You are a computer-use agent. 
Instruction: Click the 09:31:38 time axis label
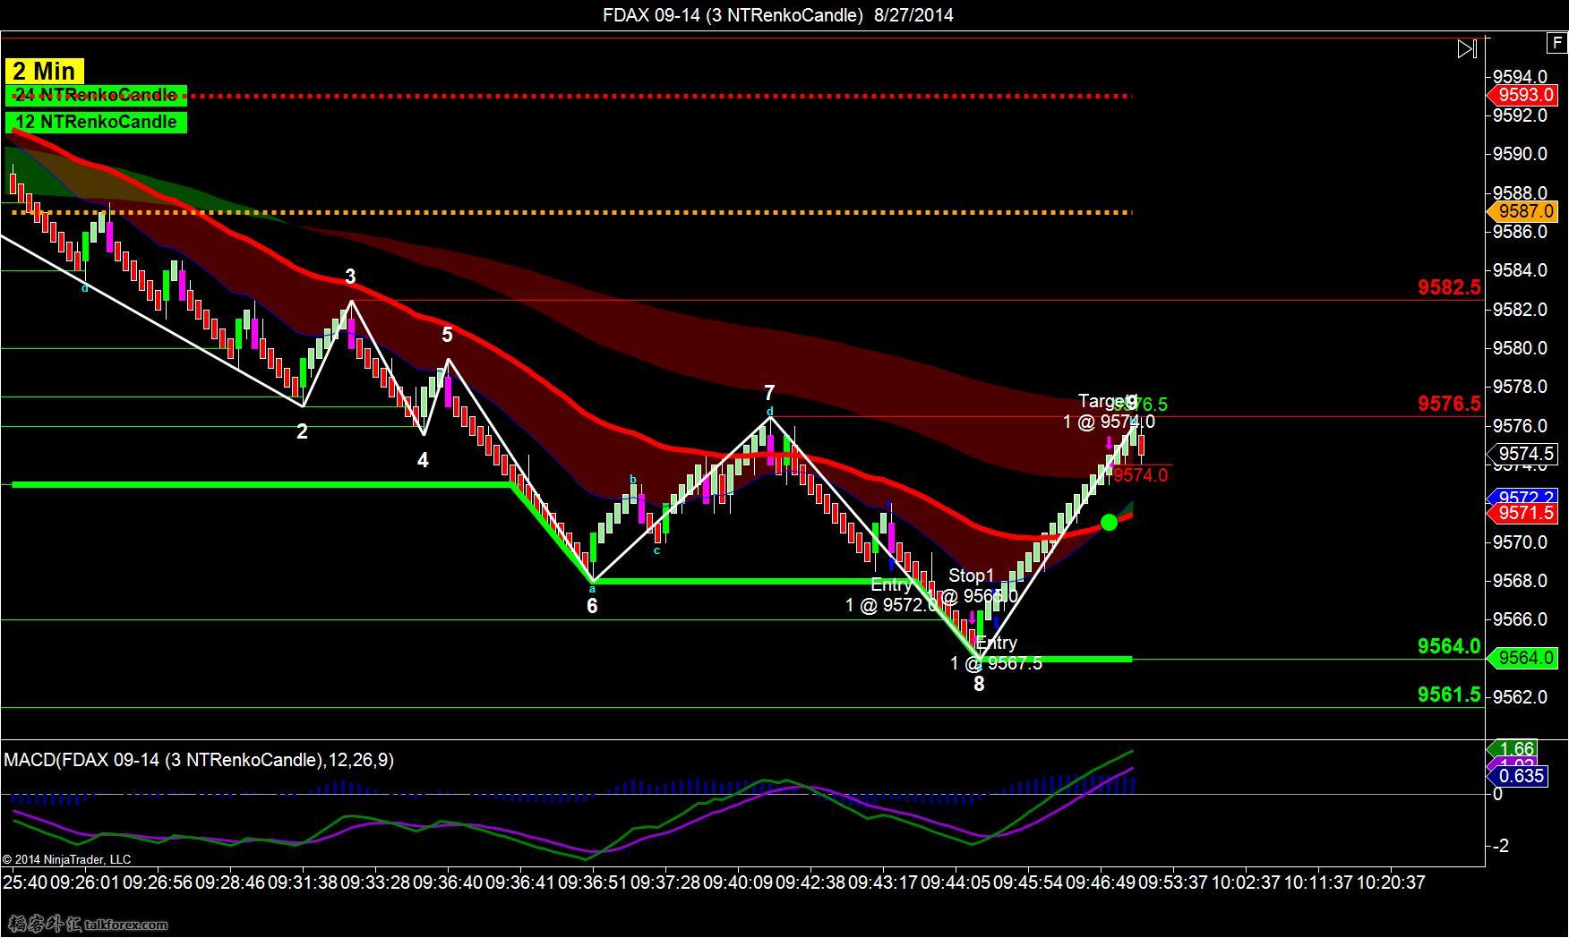(302, 883)
